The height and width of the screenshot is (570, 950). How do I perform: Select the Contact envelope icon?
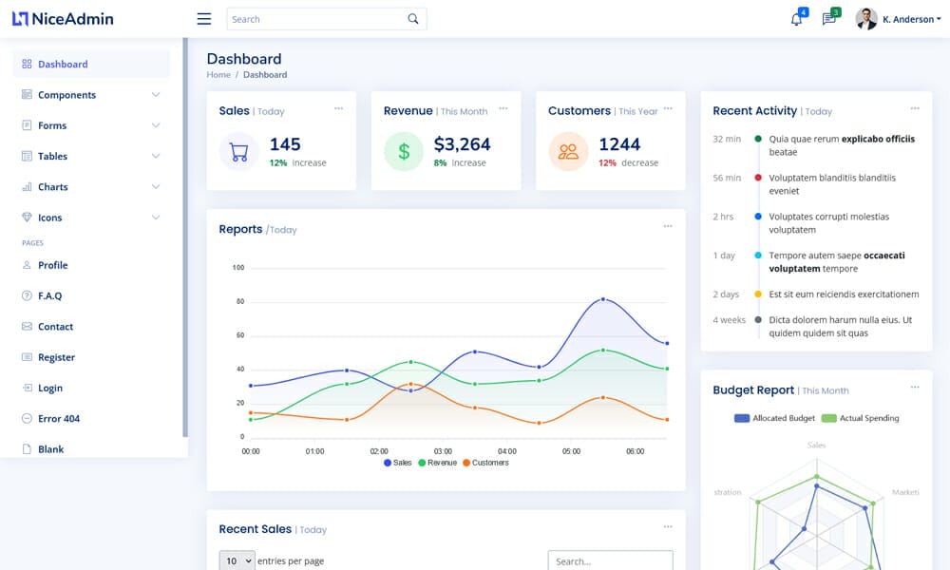(x=26, y=326)
